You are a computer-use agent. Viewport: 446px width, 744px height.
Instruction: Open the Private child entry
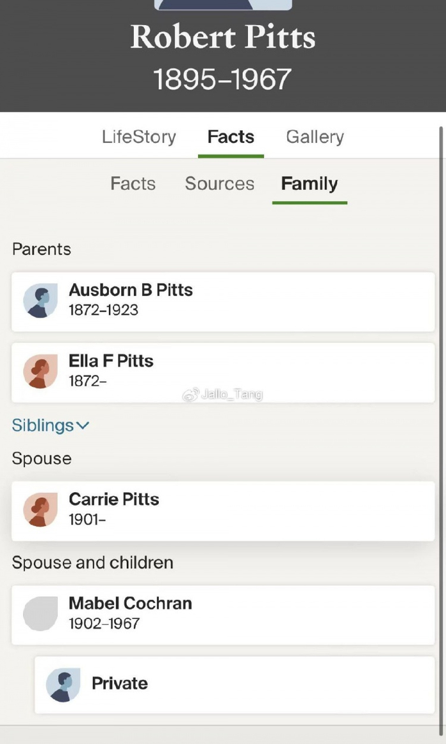(234, 685)
